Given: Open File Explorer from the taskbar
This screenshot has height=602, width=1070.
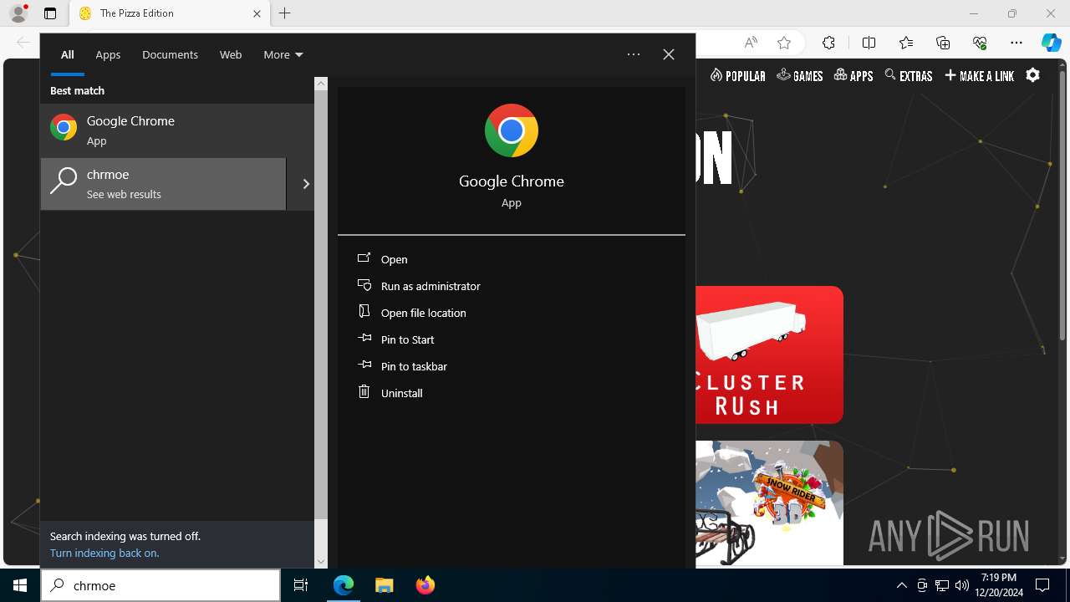Looking at the screenshot, I should click(385, 585).
